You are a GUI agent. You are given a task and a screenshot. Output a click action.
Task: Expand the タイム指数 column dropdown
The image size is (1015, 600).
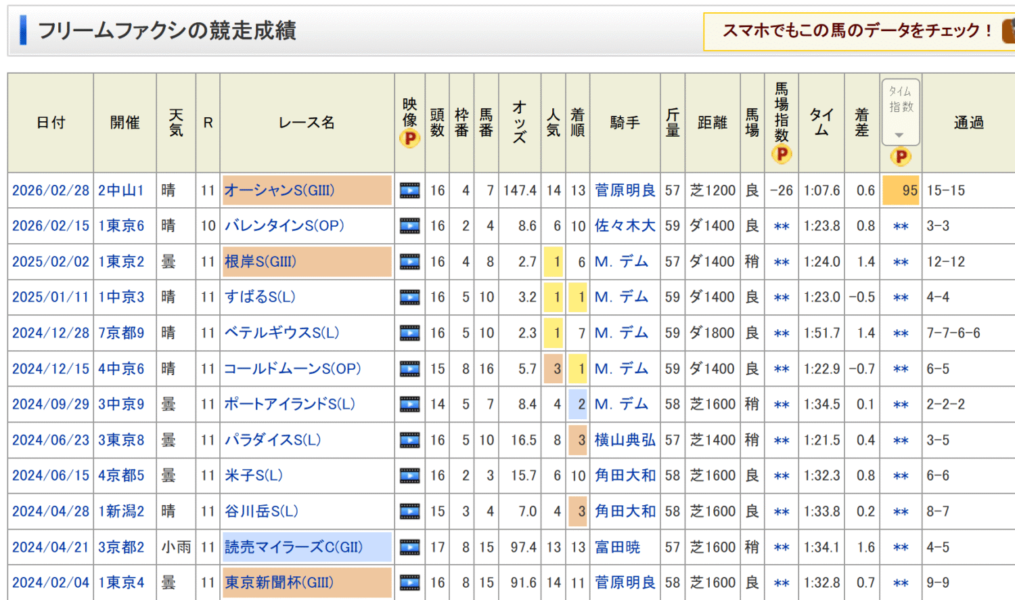click(901, 112)
